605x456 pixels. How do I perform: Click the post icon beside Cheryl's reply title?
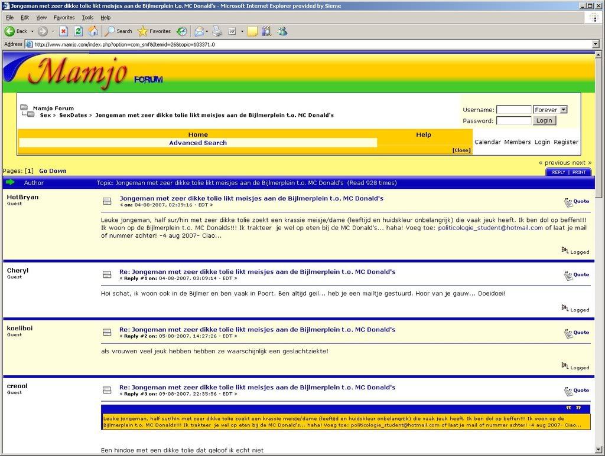click(107, 274)
